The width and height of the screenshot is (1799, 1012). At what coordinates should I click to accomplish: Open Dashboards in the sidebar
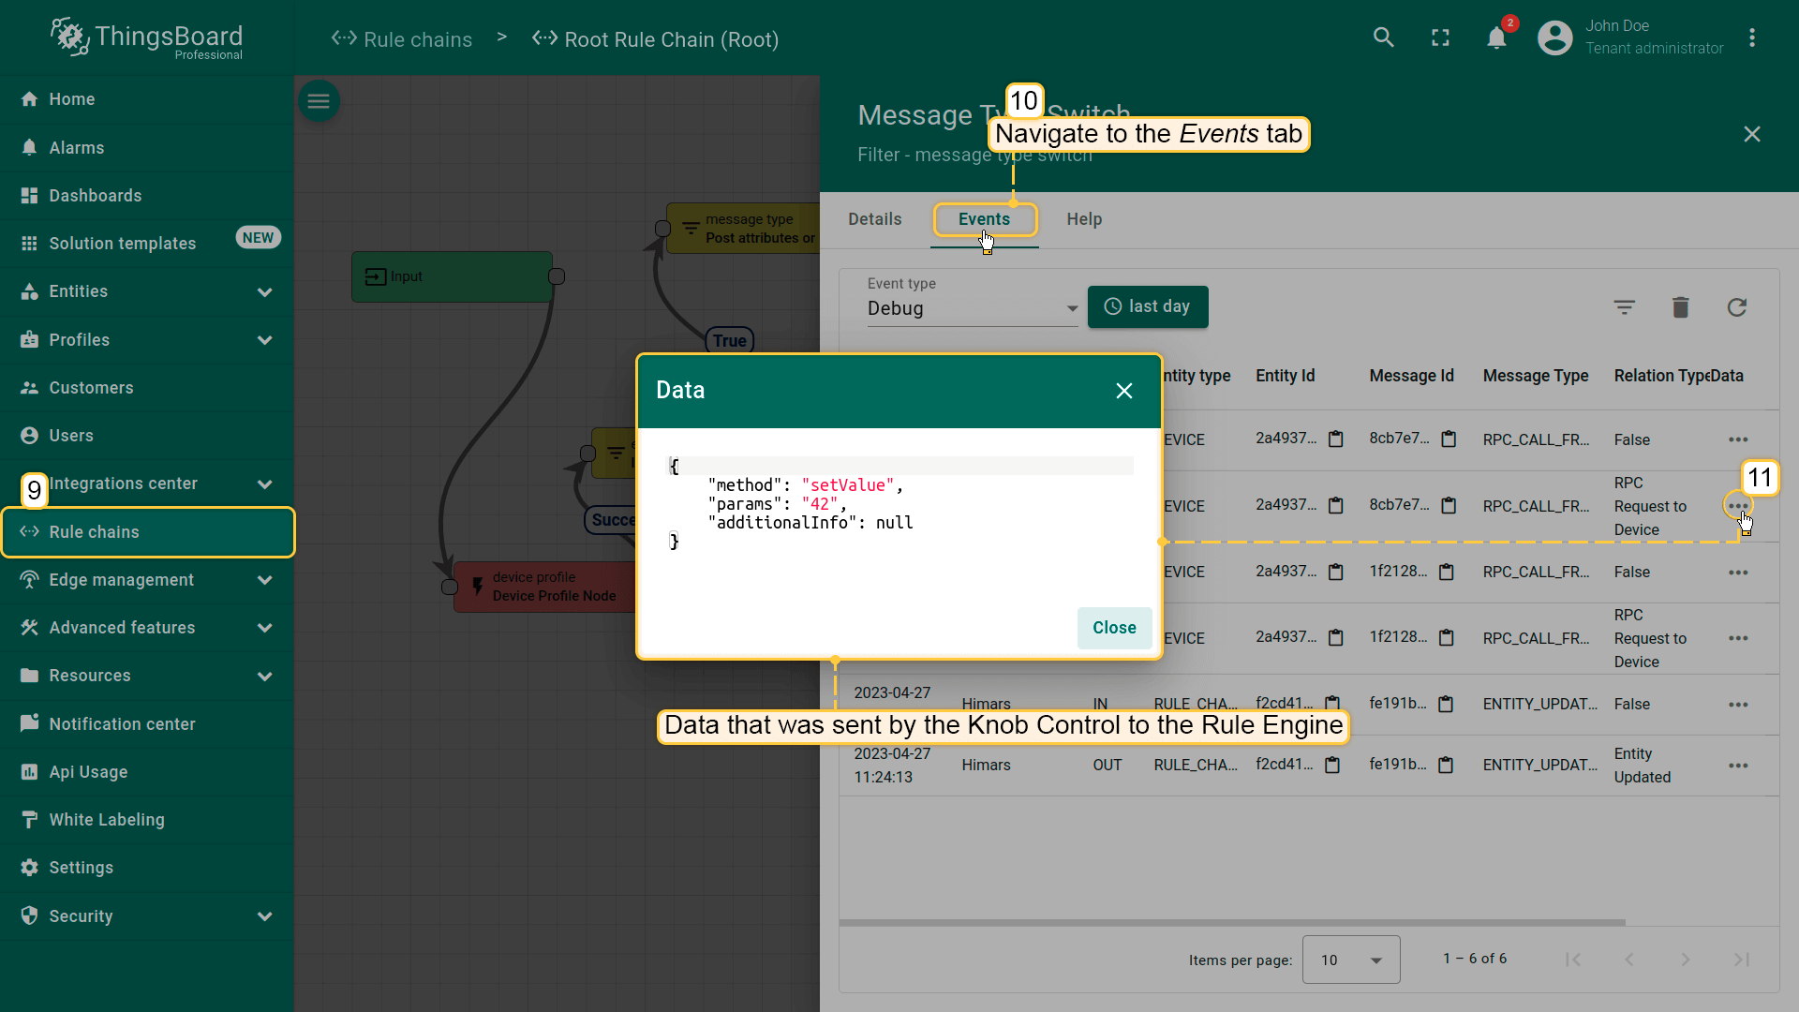click(x=96, y=196)
